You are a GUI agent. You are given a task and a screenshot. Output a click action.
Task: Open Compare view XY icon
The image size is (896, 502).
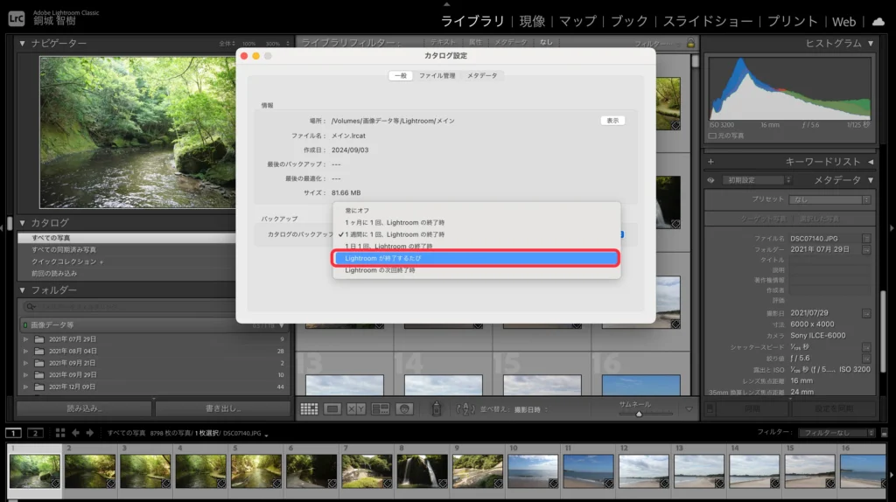click(x=356, y=408)
